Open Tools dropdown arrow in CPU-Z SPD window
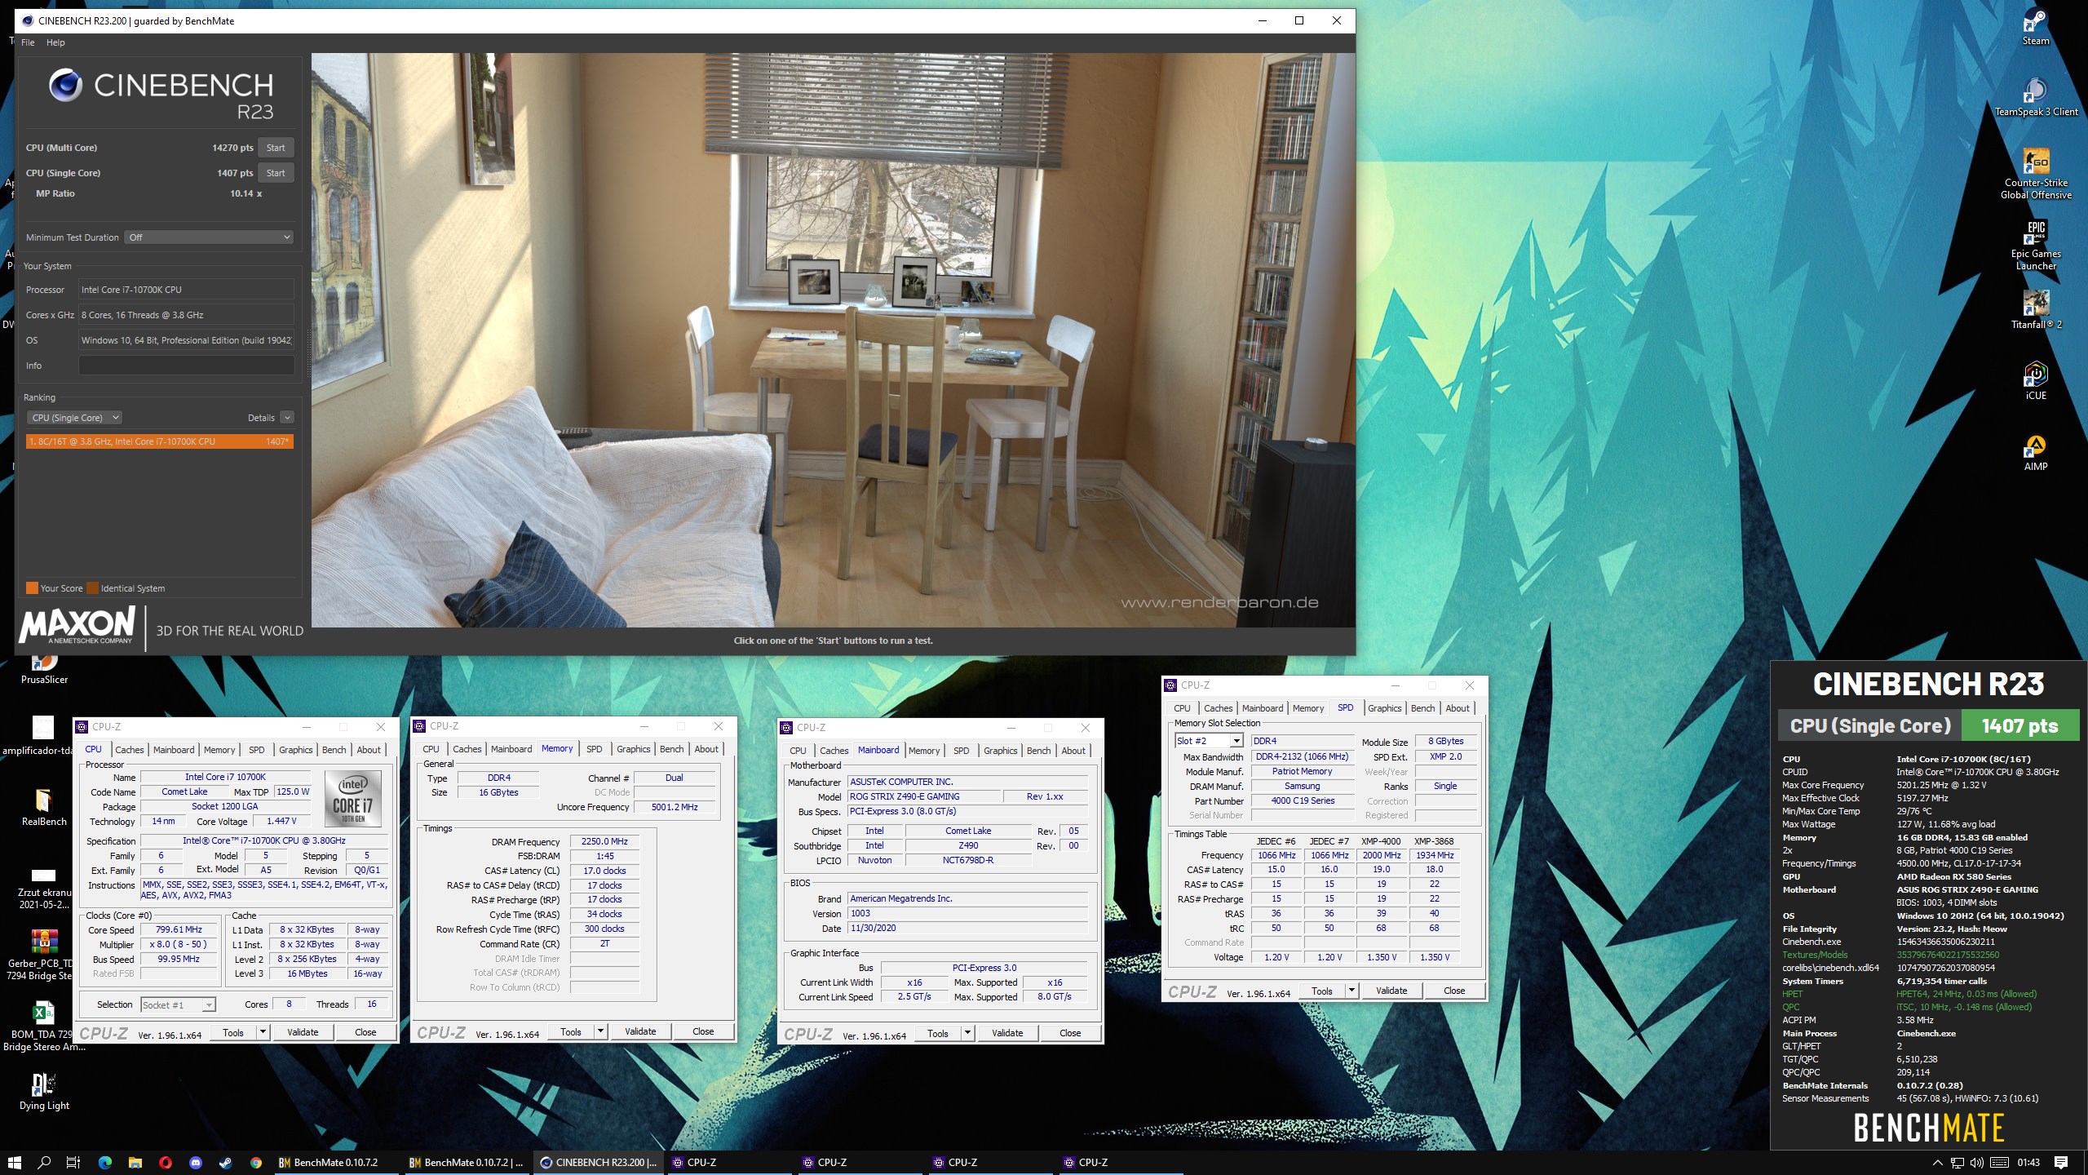 1351,991
